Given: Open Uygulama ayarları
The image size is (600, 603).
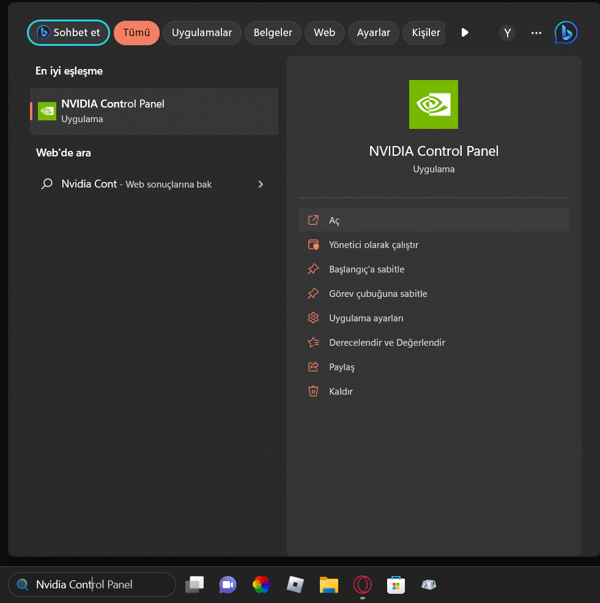Looking at the screenshot, I should click(x=434, y=318).
